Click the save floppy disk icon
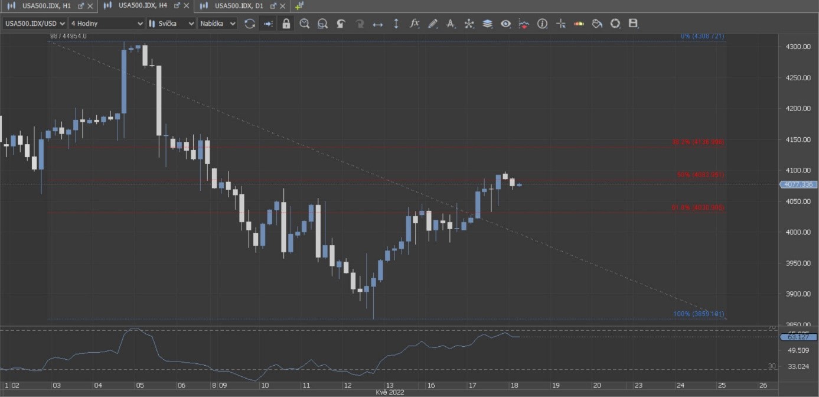This screenshot has height=397, width=819. click(x=634, y=24)
